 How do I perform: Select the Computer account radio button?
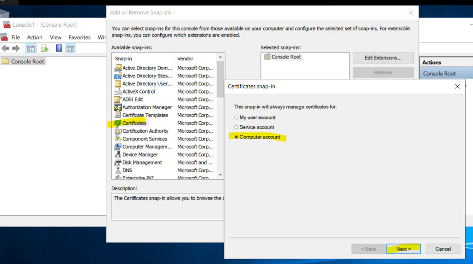coord(236,137)
